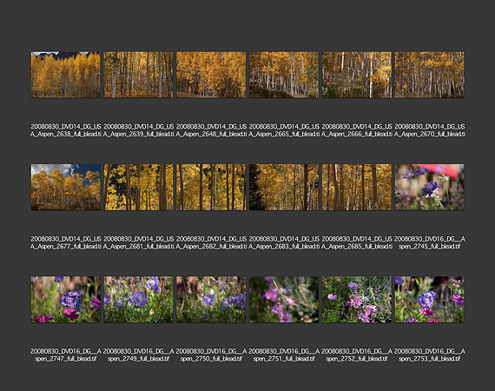495x391 pixels.
Task: Open the Aspen_2685 thumbnail
Action: [x=357, y=187]
